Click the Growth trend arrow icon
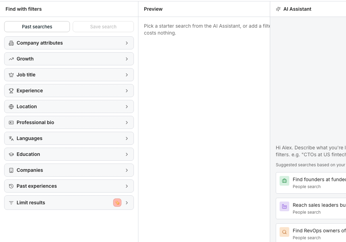 tap(11, 59)
